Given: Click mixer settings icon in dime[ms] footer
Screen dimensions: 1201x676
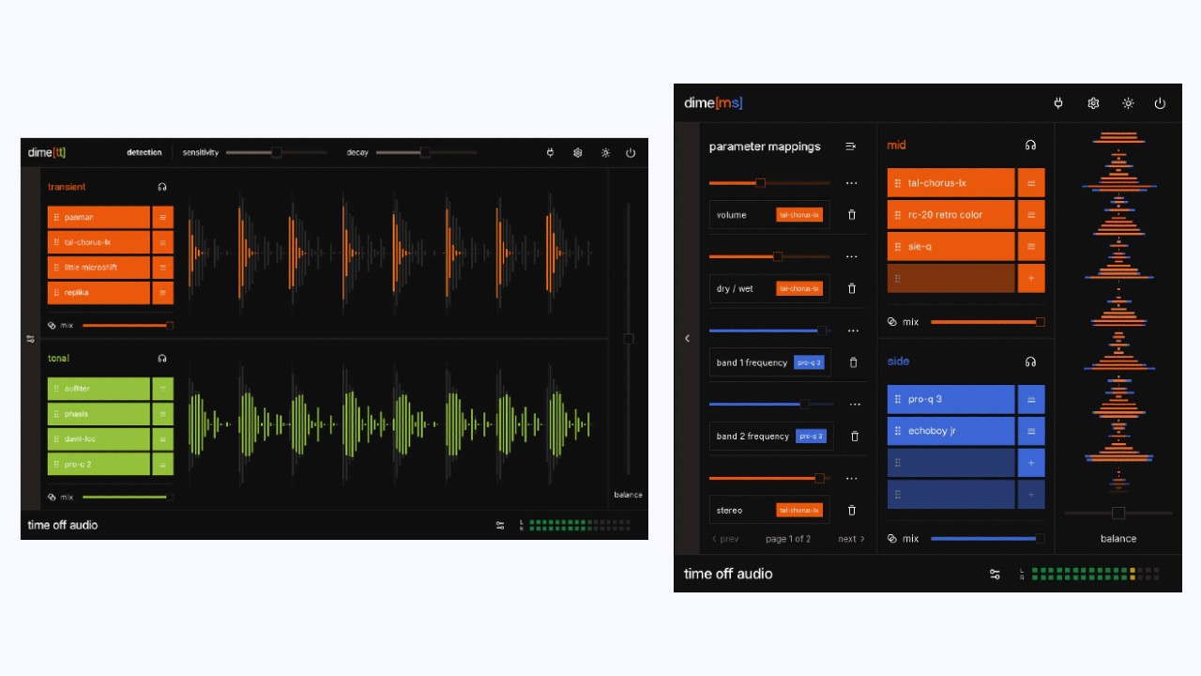Looking at the screenshot, I should click(995, 574).
